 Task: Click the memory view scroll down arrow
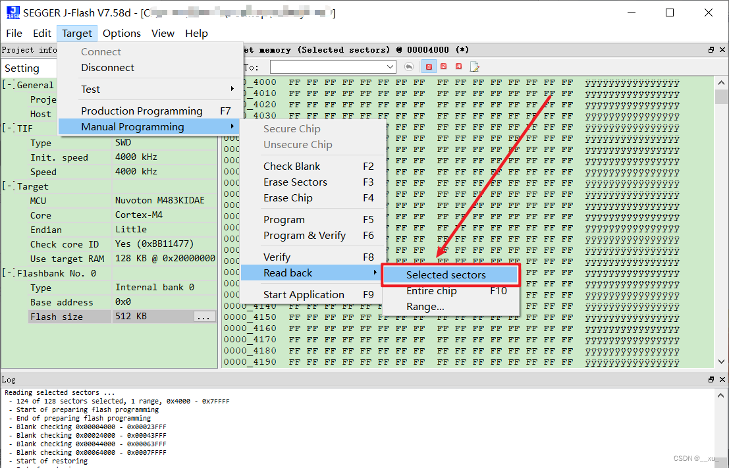tap(721, 361)
